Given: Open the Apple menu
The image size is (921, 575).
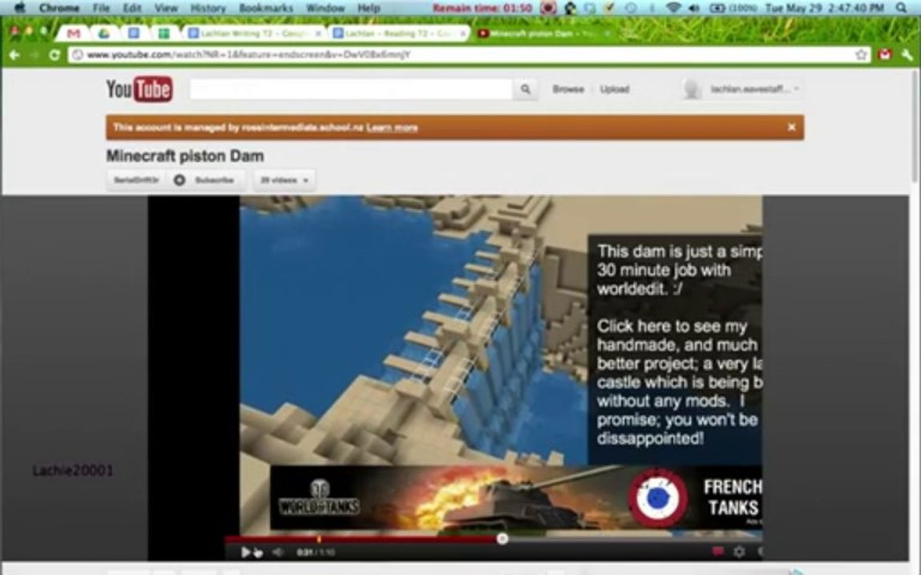Looking at the screenshot, I should tap(19, 8).
